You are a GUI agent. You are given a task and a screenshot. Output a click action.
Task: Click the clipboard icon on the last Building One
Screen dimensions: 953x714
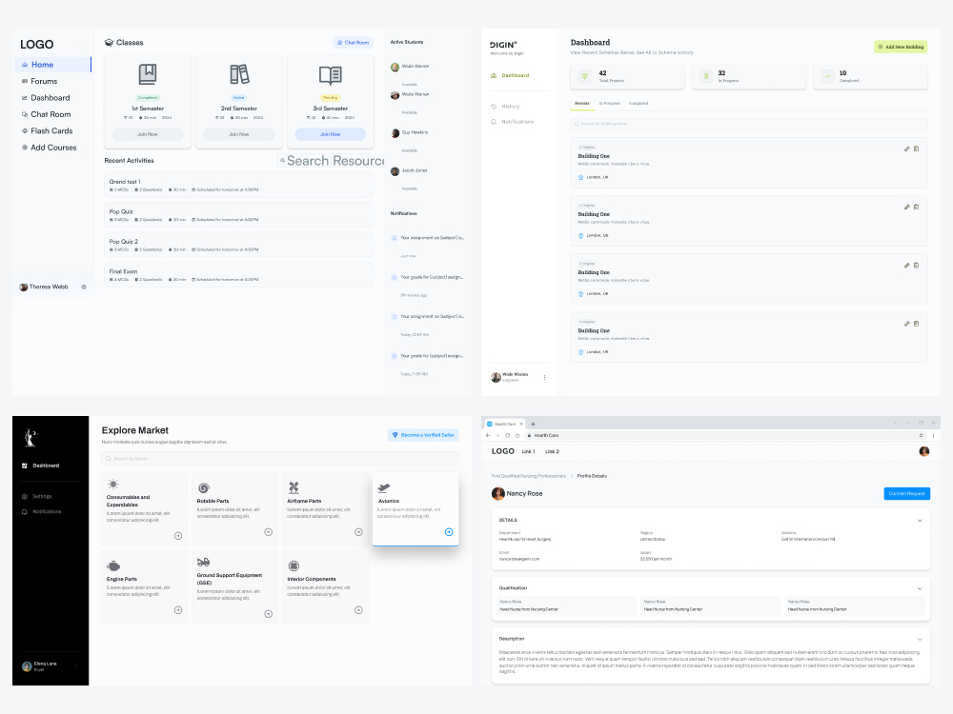917,324
